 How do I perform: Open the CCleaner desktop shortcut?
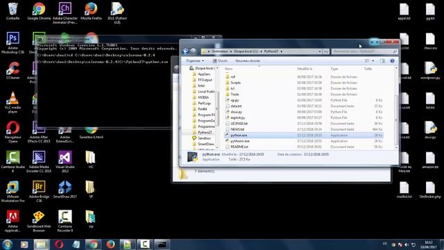coord(12,71)
